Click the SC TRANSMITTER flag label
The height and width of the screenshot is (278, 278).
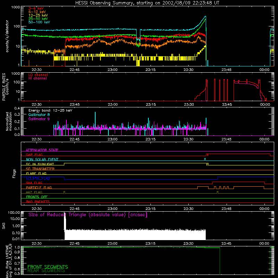point(40,169)
